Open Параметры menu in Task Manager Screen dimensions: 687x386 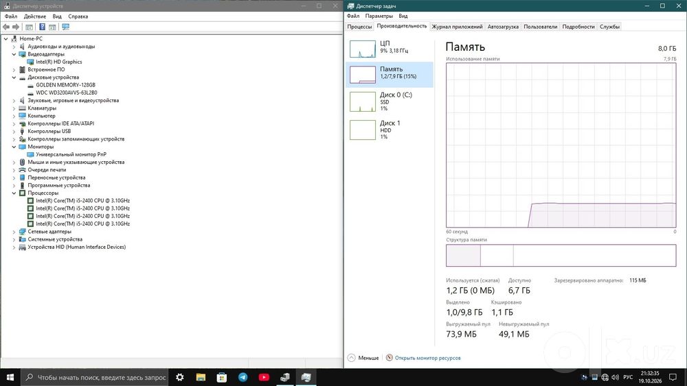pos(379,16)
